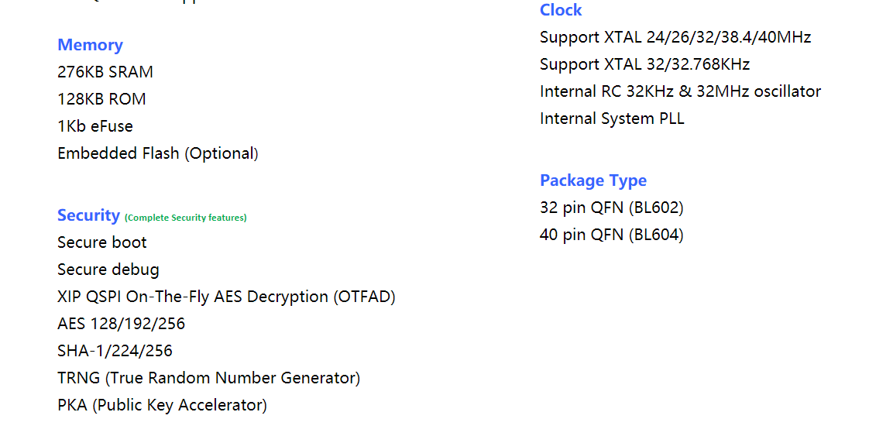Select Embedded Flash (Optional) line
Image resolution: width=869 pixels, height=443 pixels.
158,153
